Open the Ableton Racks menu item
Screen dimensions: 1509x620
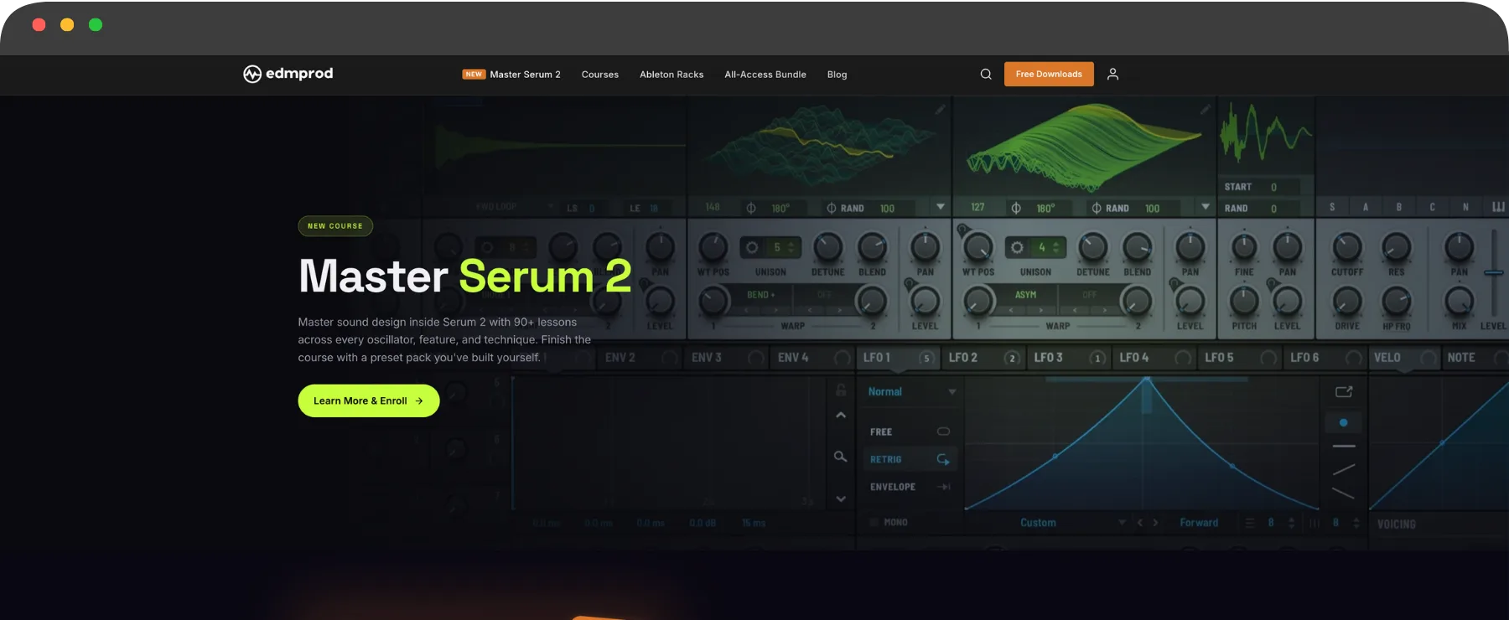point(672,75)
